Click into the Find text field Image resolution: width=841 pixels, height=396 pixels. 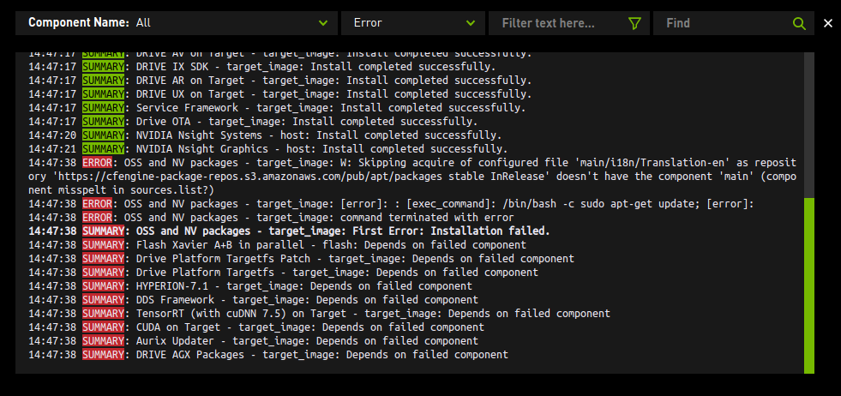pos(724,23)
